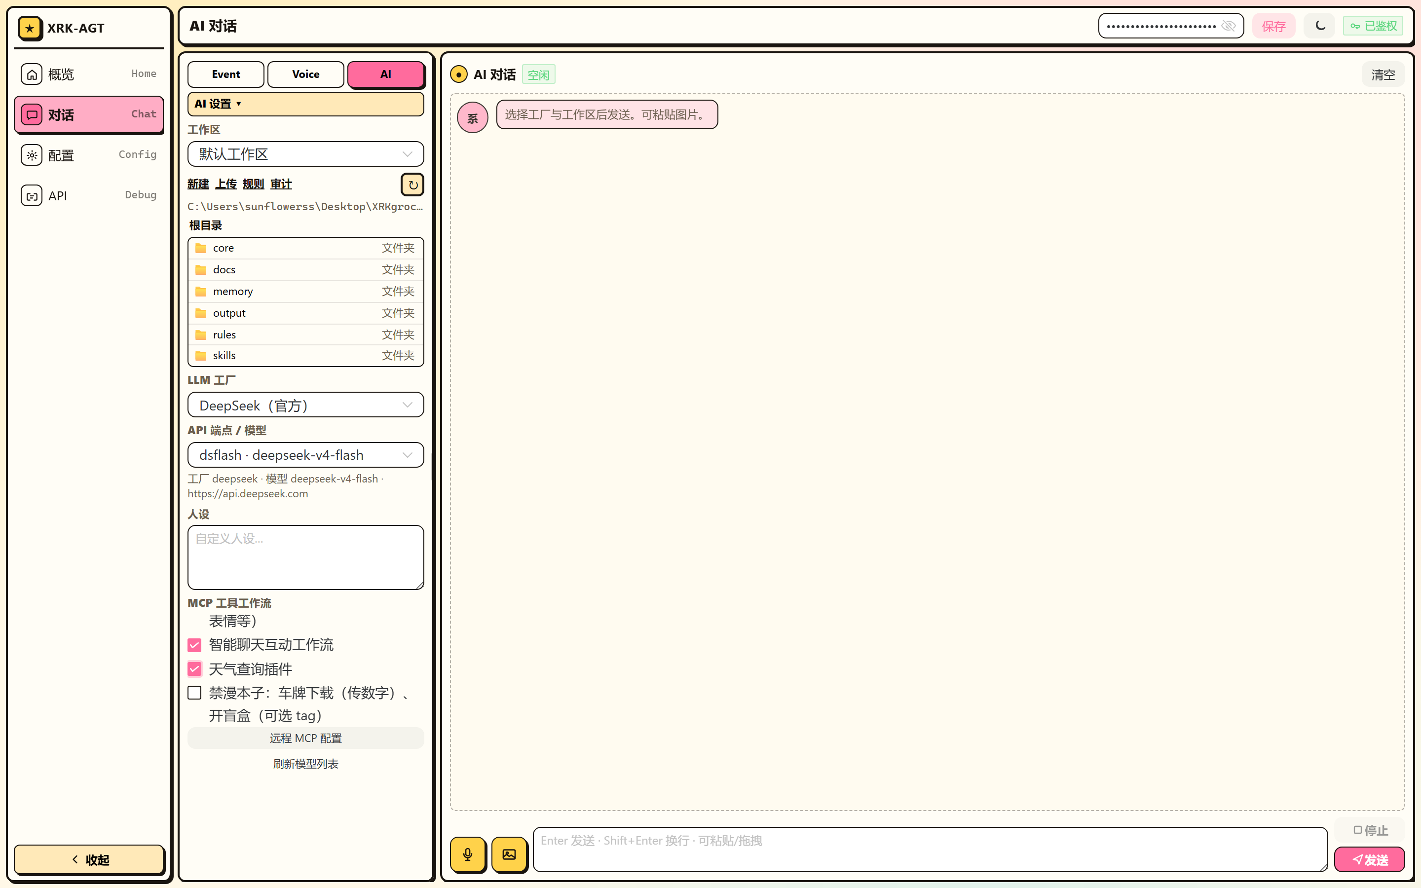Start voice input with microphone icon
This screenshot has height=888, width=1421.
(x=467, y=854)
